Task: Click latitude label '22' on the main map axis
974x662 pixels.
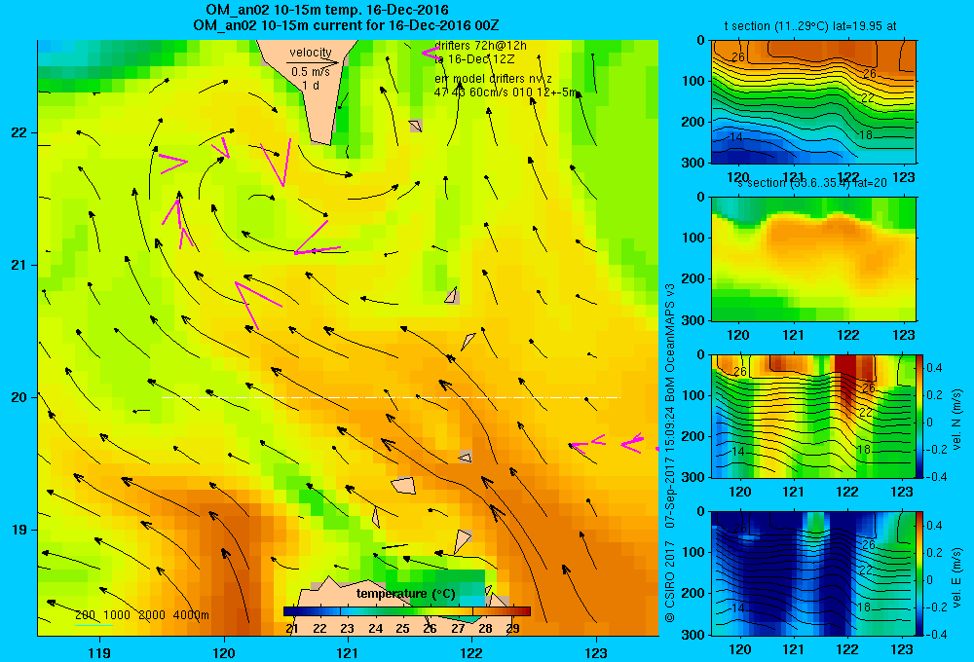Action: (19, 133)
